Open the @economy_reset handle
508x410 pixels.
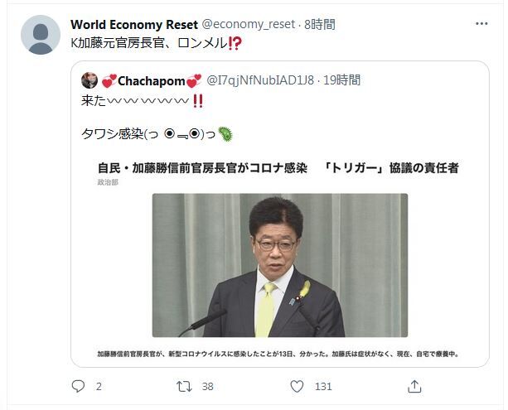point(249,24)
